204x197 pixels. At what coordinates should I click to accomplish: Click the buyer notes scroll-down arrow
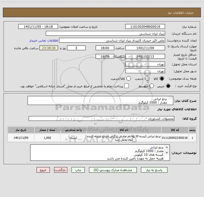click(167, 152)
